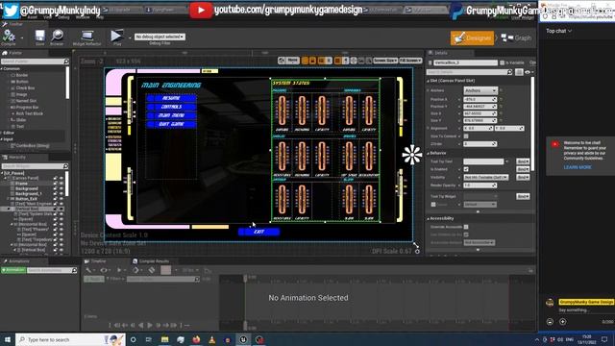The height and width of the screenshot is (346, 615).
Task: Compile the widget blueprint
Action: (x=9, y=37)
